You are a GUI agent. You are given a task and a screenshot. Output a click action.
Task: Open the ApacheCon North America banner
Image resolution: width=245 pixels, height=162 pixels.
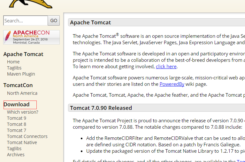pyautogui.click(x=31, y=37)
